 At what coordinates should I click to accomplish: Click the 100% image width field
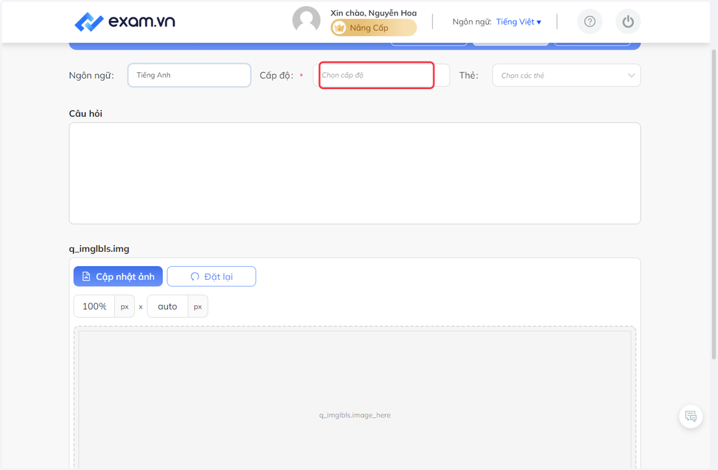tap(94, 306)
